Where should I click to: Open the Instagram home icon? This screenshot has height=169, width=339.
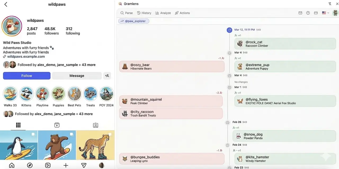click(x=12, y=165)
